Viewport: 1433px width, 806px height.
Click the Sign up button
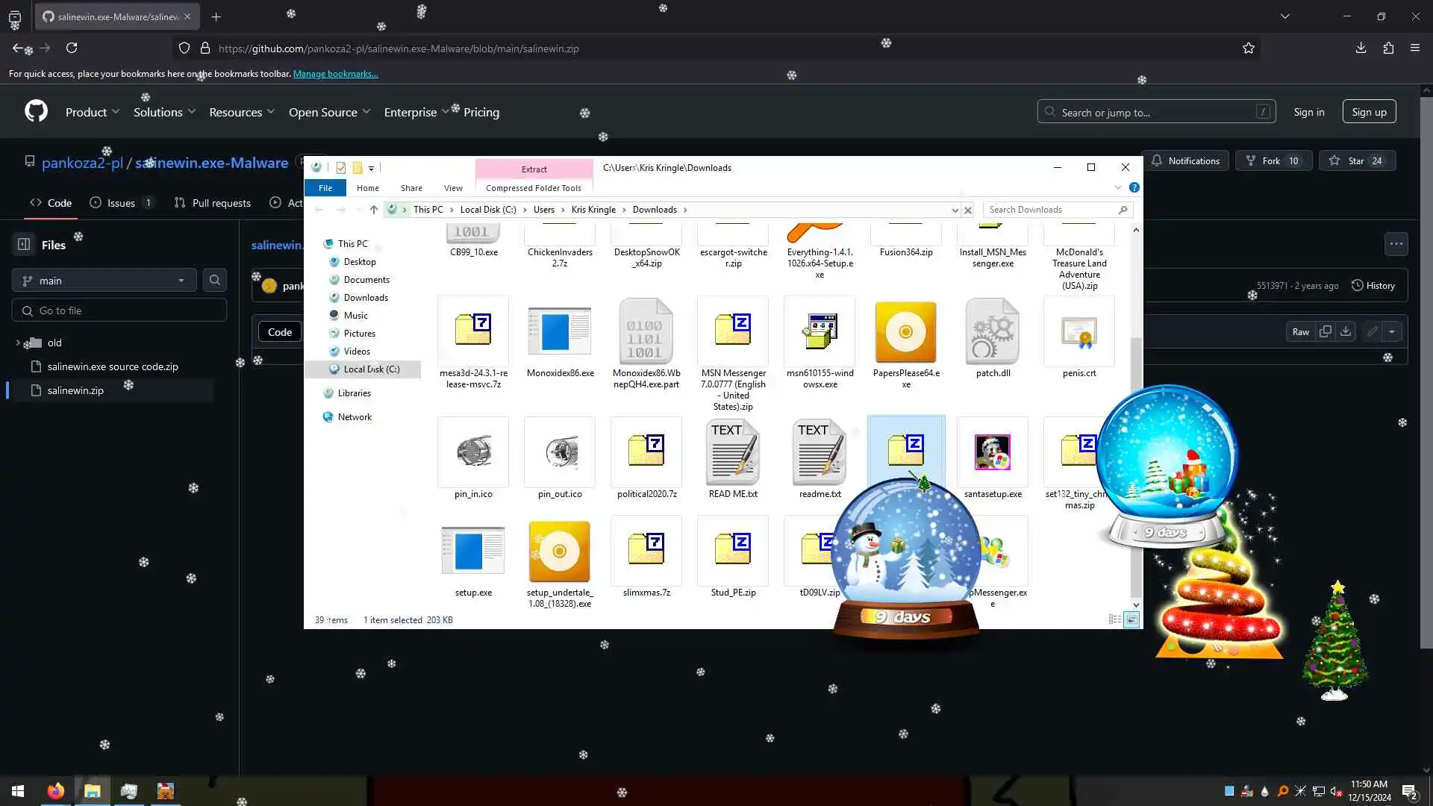(1369, 112)
